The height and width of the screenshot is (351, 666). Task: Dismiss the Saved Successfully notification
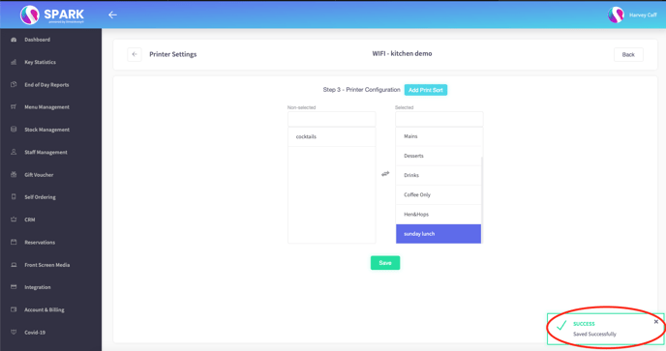point(656,322)
